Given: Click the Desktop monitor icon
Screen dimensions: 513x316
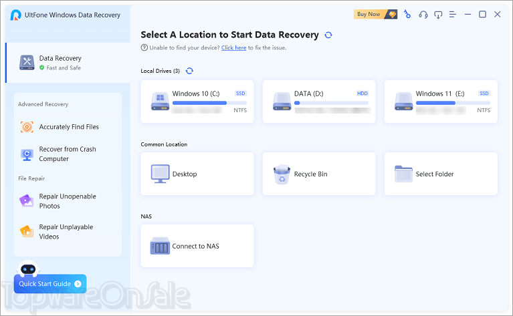Looking at the screenshot, I should click(160, 174).
